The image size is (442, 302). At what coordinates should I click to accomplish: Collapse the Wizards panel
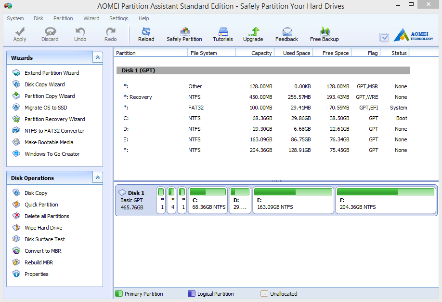(x=98, y=57)
